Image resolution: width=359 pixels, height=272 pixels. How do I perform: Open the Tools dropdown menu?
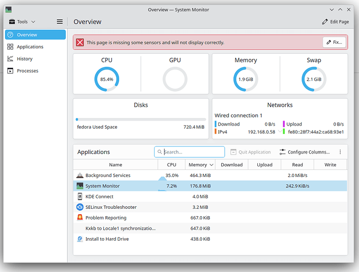pyautogui.click(x=22, y=22)
